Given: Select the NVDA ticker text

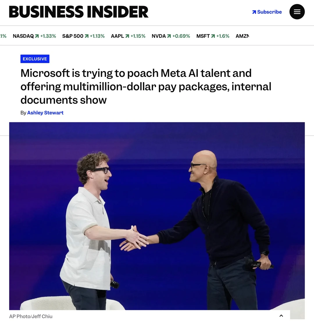Looking at the screenshot, I should pyautogui.click(x=159, y=36).
